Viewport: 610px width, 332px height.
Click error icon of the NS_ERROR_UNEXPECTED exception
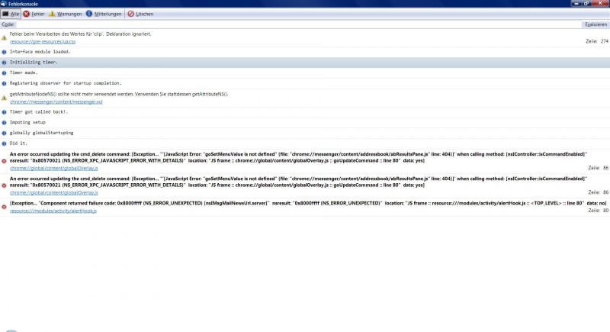pos(4,207)
